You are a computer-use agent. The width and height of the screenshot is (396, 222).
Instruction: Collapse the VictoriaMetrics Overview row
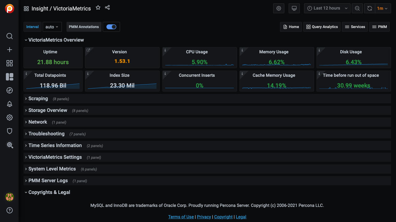56,40
